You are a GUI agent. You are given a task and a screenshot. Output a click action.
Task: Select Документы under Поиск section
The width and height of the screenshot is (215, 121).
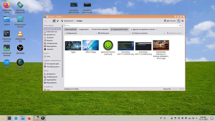(52, 74)
